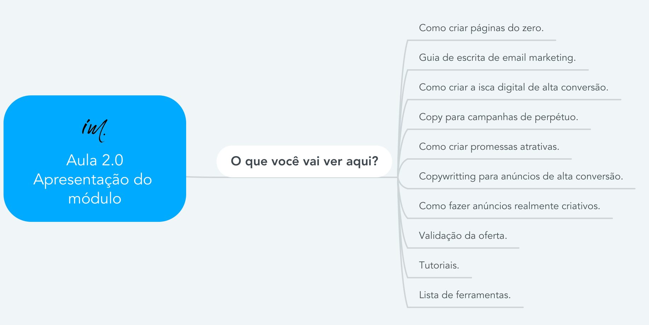
Task: Click branch junction right of question node
Action: 398,177
